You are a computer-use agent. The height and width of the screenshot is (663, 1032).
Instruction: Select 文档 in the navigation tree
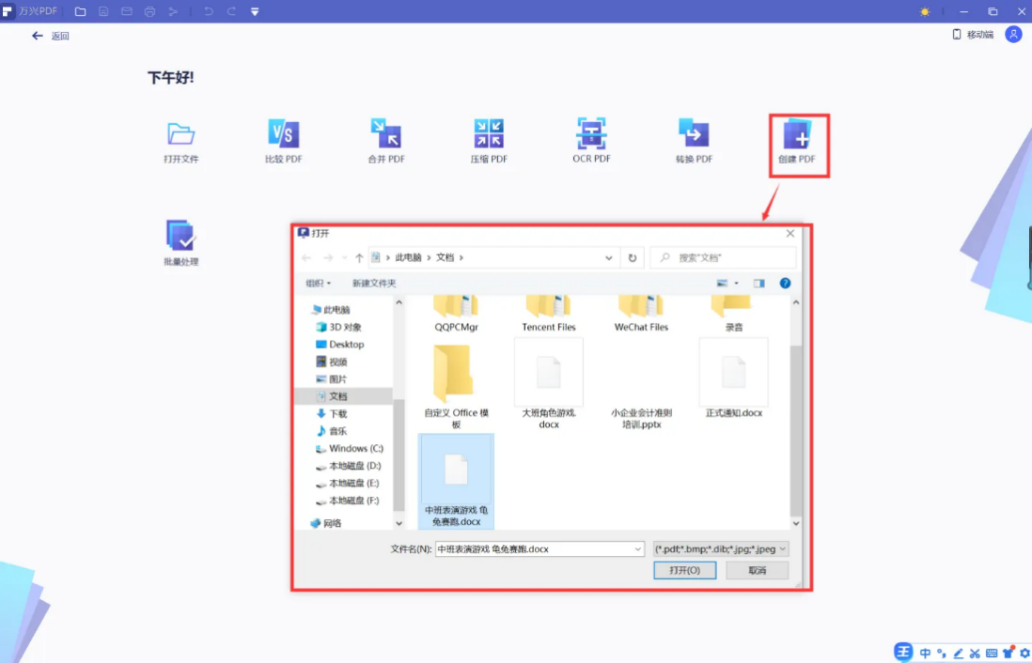tap(338, 396)
